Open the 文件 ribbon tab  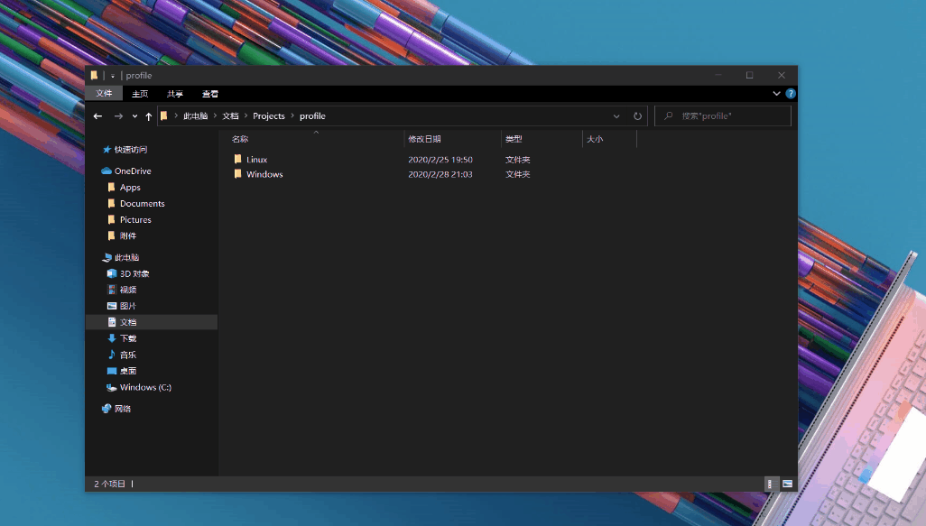[x=104, y=93]
